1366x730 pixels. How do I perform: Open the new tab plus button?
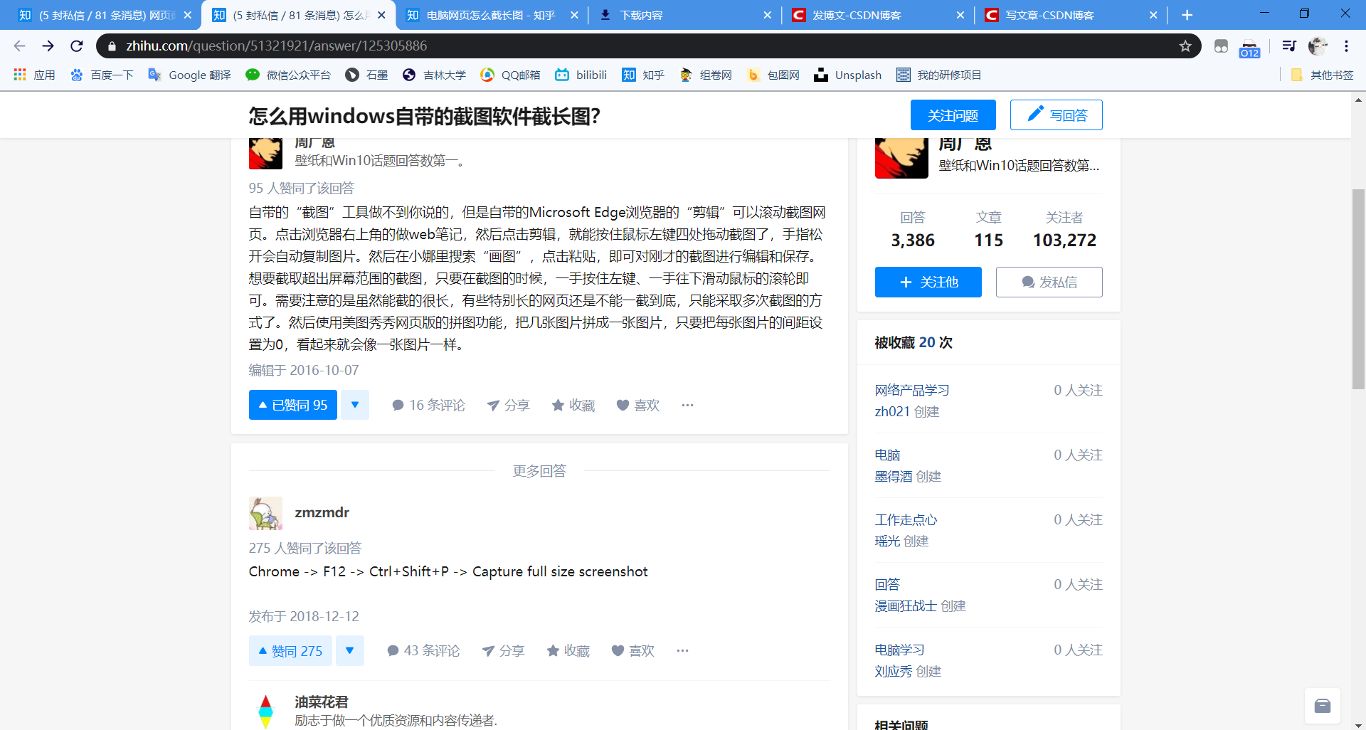(x=1187, y=15)
